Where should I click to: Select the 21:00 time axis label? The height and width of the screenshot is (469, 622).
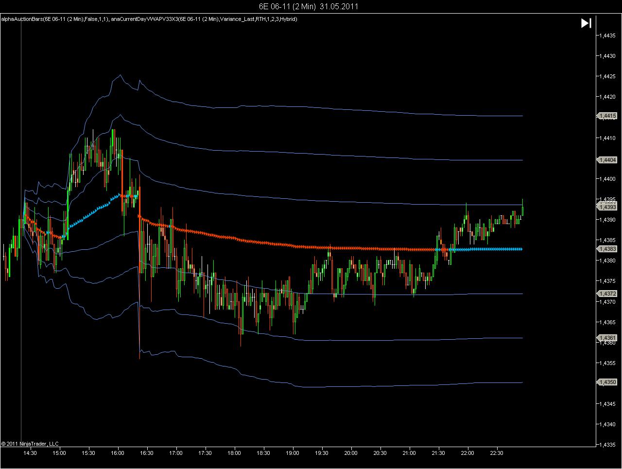coord(409,453)
